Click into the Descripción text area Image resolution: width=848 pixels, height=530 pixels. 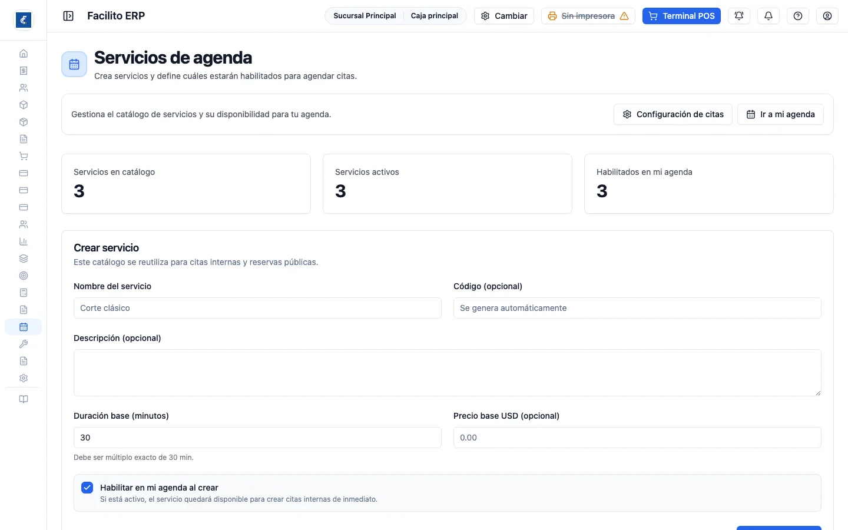click(448, 373)
